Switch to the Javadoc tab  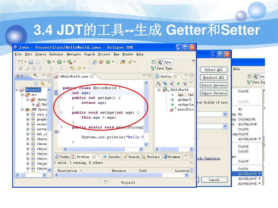tap(112, 157)
